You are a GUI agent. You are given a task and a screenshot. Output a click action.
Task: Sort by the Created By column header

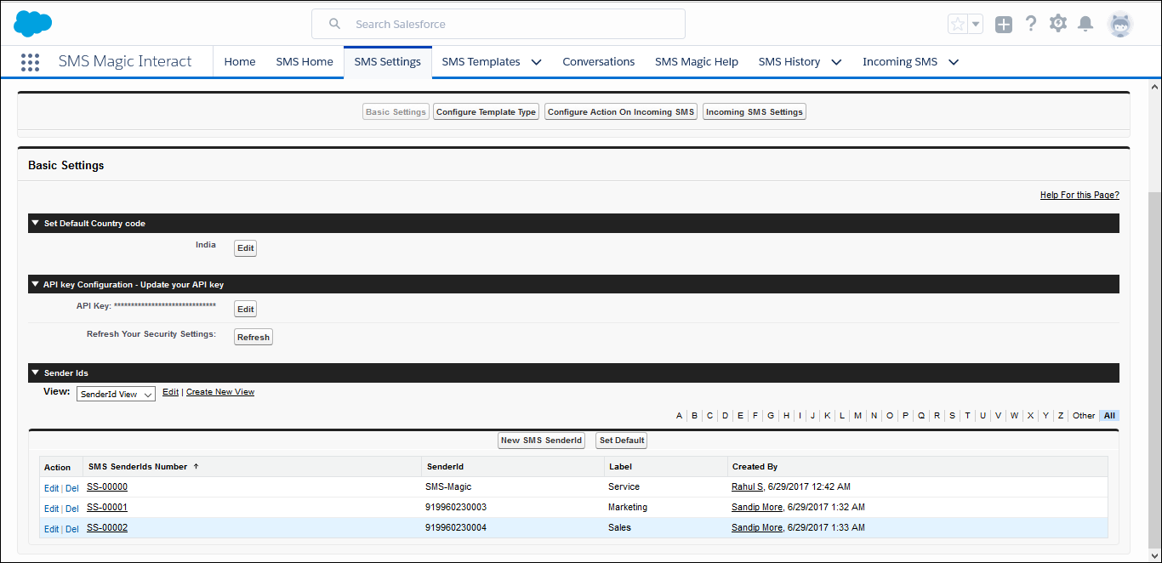(755, 467)
